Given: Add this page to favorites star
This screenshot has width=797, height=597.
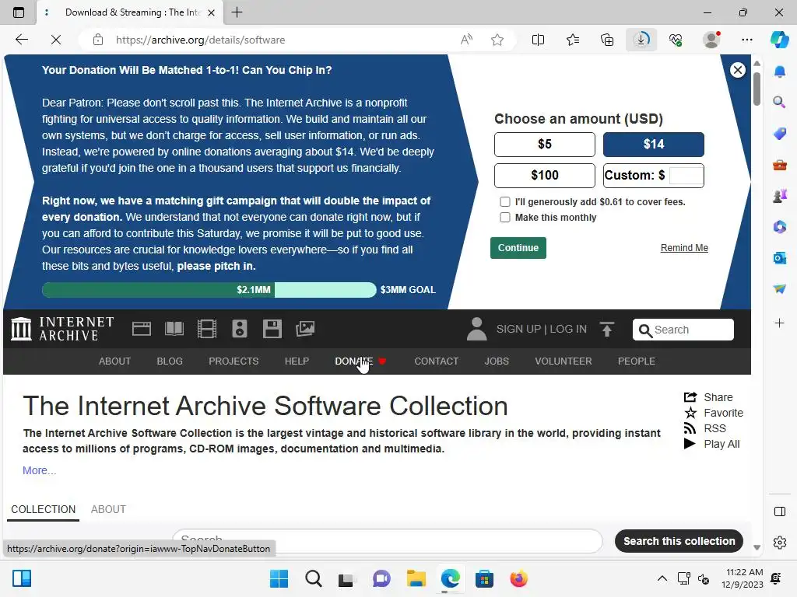Looking at the screenshot, I should click(497, 40).
